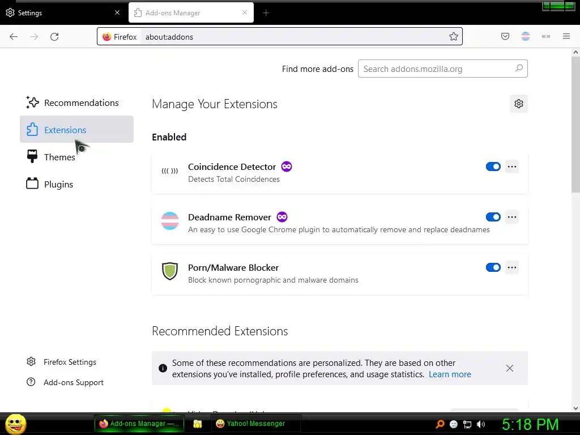Viewport: 580px width, 435px height.
Task: Click the scrollbar up arrow
Action: pos(575,52)
